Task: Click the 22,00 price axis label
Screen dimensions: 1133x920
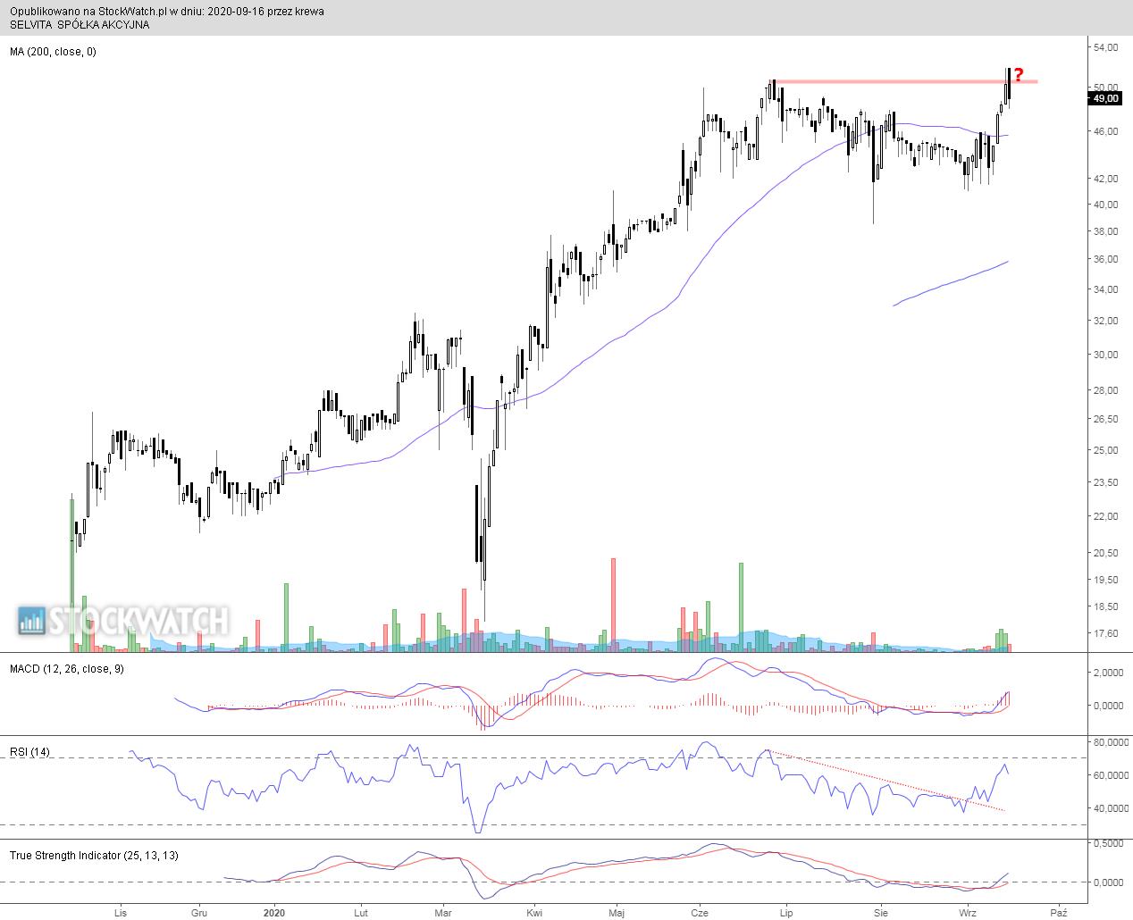Action: (x=1106, y=516)
